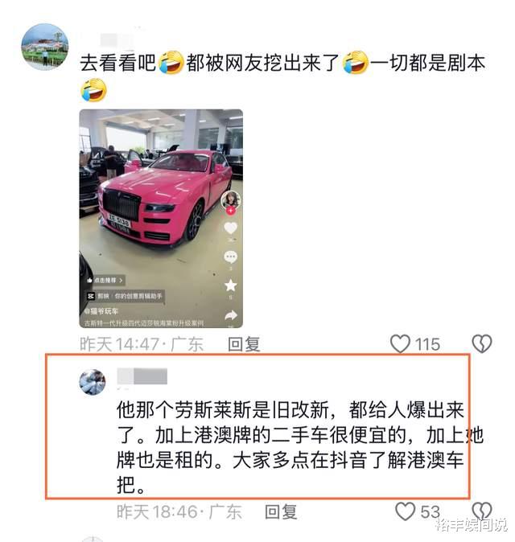
Task: Follow creator via red plus badge
Action: click(231, 211)
